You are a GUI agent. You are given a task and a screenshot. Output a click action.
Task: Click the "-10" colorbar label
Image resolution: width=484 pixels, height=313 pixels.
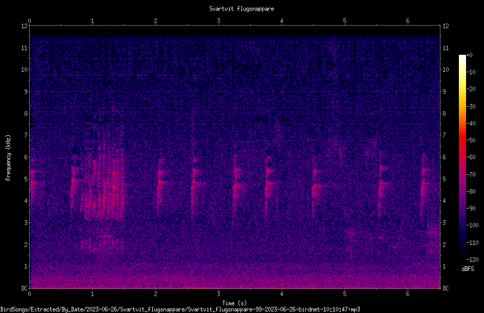pos(471,72)
